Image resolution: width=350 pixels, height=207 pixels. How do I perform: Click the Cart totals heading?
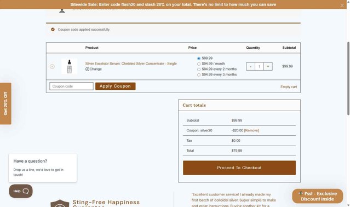(x=194, y=105)
